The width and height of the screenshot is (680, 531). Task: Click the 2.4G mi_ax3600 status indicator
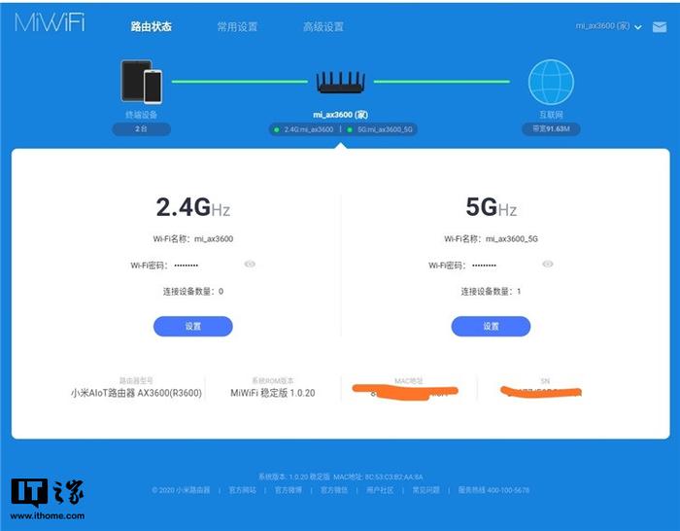pos(303,129)
